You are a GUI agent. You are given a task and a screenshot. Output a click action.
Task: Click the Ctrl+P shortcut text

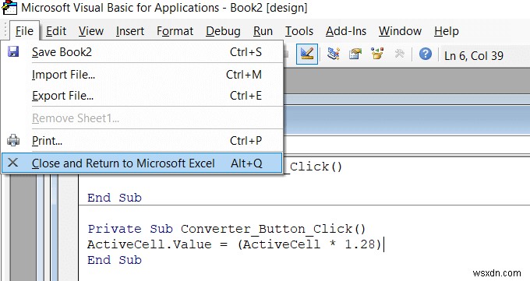246,140
